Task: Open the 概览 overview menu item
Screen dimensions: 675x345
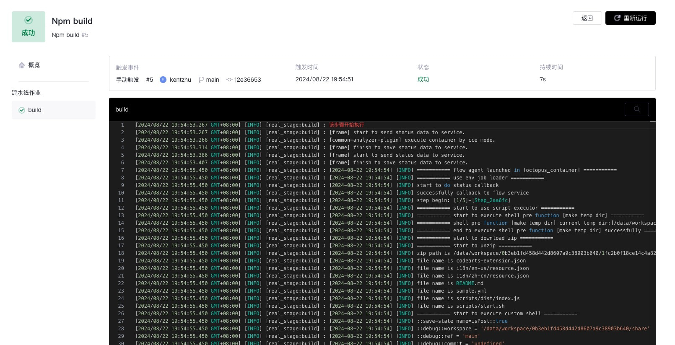Action: [34, 65]
